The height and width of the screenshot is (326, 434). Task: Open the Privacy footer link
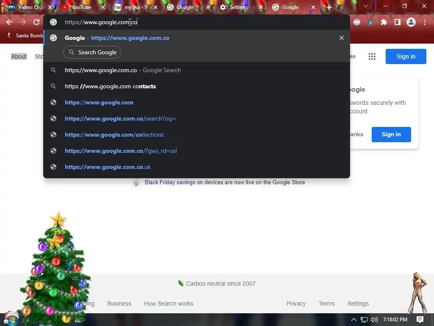296,304
